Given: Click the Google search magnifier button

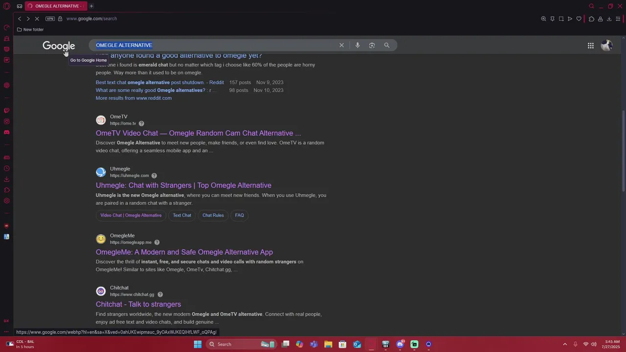Looking at the screenshot, I should 386,45.
